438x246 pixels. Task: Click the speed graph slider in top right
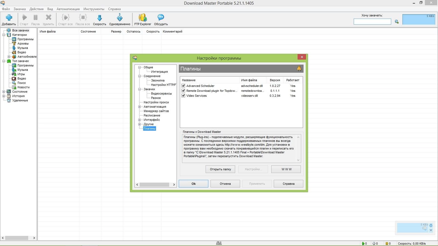419,20
